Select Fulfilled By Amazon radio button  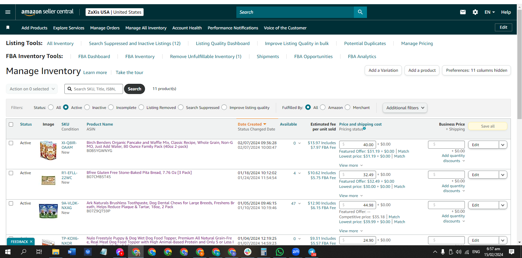[323, 107]
